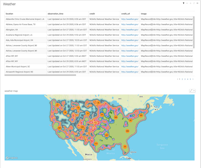Open weather.gov link in Abilene Dyess row
The height and width of the screenshot is (168, 201).
coord(130,24)
